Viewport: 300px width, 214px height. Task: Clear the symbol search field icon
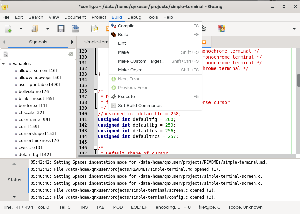(x=71, y=54)
